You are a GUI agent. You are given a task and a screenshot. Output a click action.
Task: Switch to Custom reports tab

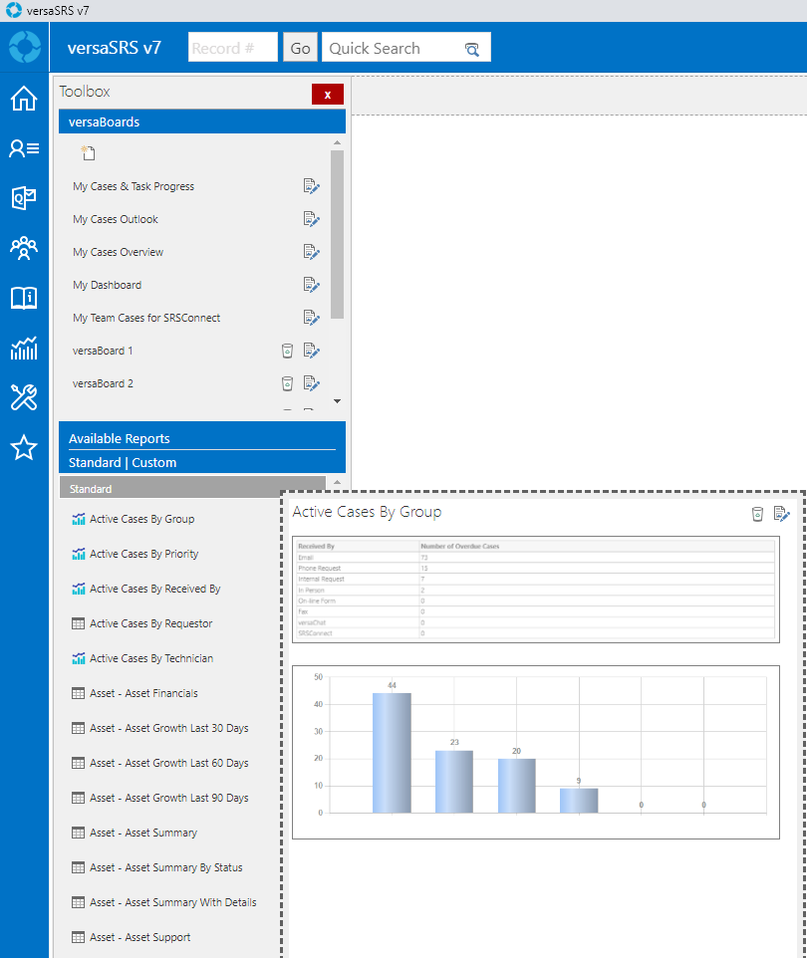[x=154, y=462]
